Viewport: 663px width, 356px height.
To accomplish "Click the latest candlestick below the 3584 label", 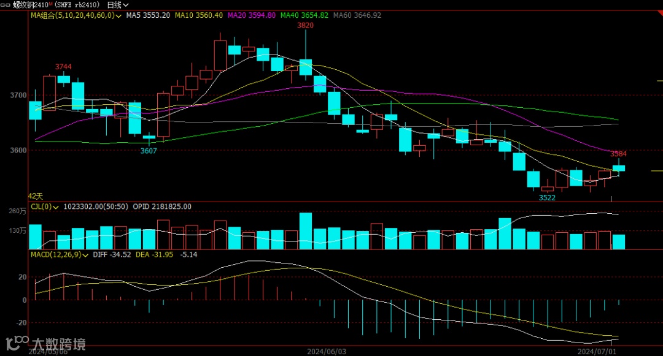I will click(619, 168).
